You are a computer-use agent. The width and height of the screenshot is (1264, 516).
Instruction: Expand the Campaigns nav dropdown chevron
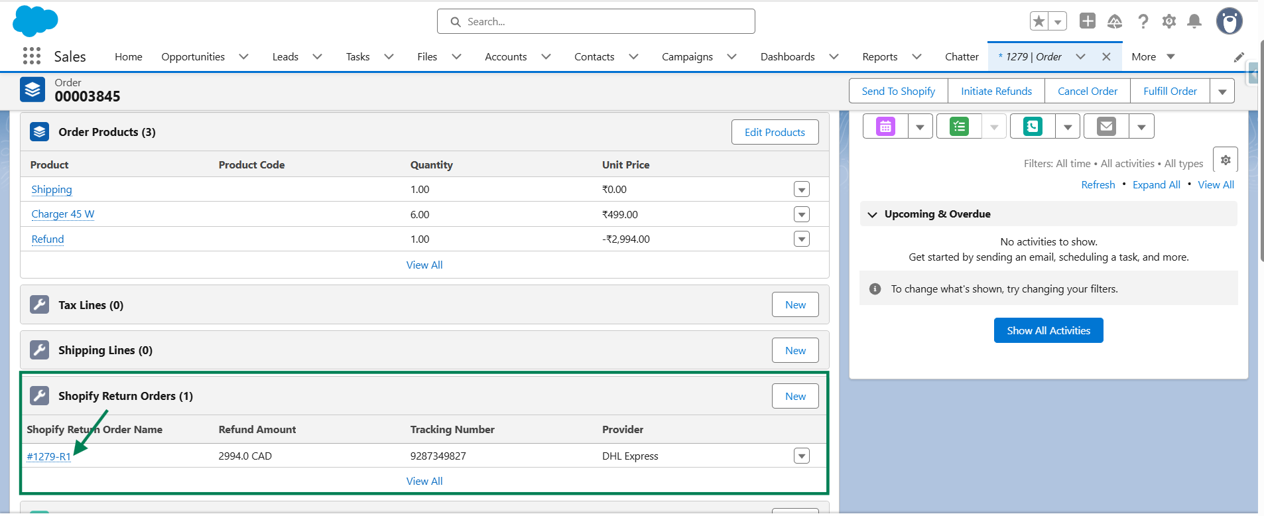pos(732,57)
